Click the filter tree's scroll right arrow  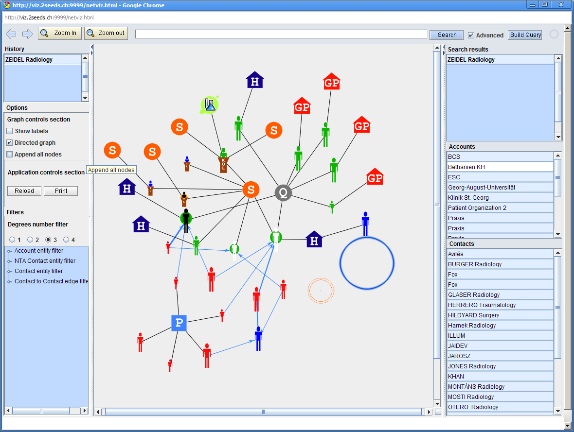[x=85, y=411]
